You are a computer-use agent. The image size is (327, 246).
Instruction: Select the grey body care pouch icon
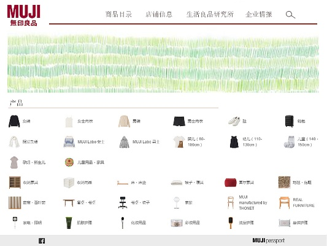(284, 223)
